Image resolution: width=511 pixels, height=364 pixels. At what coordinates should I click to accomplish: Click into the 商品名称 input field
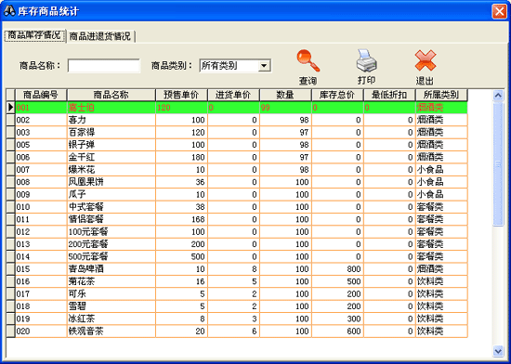coord(104,66)
